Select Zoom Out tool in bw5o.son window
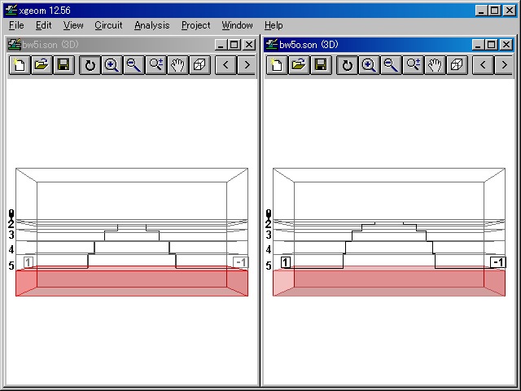 [x=391, y=65]
